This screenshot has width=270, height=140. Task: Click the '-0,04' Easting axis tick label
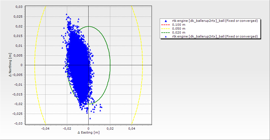click(45, 129)
